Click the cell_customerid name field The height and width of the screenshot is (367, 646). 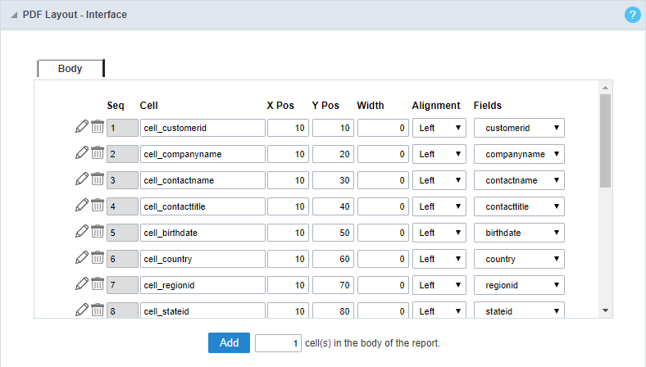pos(202,128)
